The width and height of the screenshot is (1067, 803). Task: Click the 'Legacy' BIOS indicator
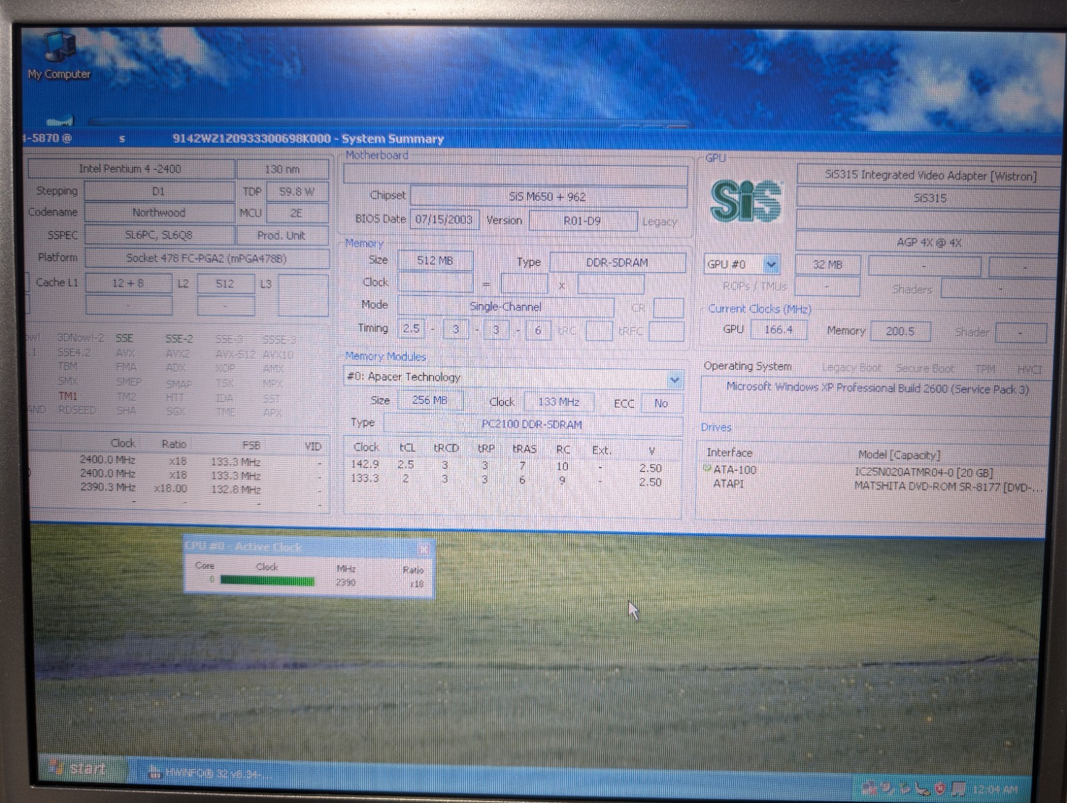659,222
